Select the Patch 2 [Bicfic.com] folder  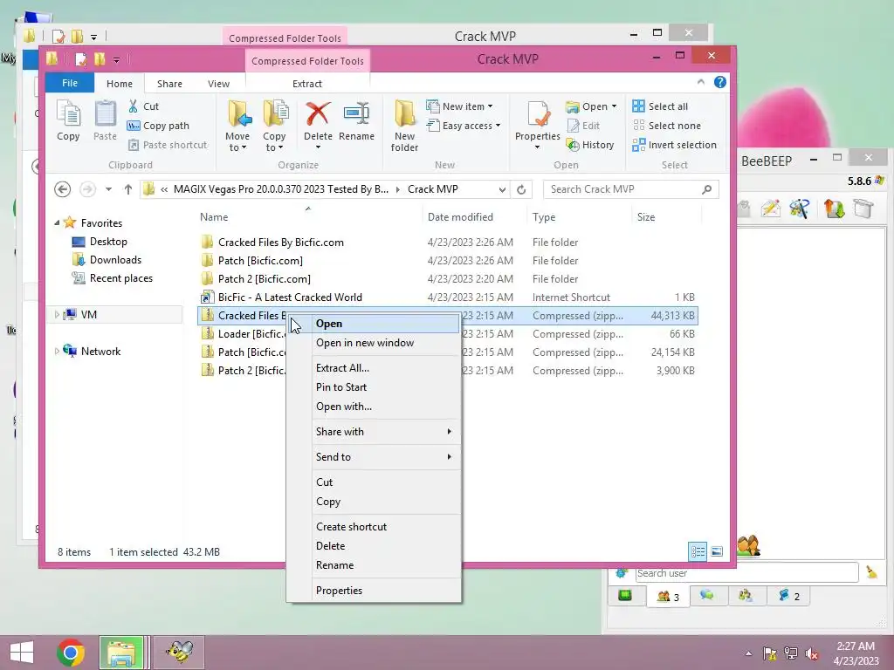[x=264, y=279]
